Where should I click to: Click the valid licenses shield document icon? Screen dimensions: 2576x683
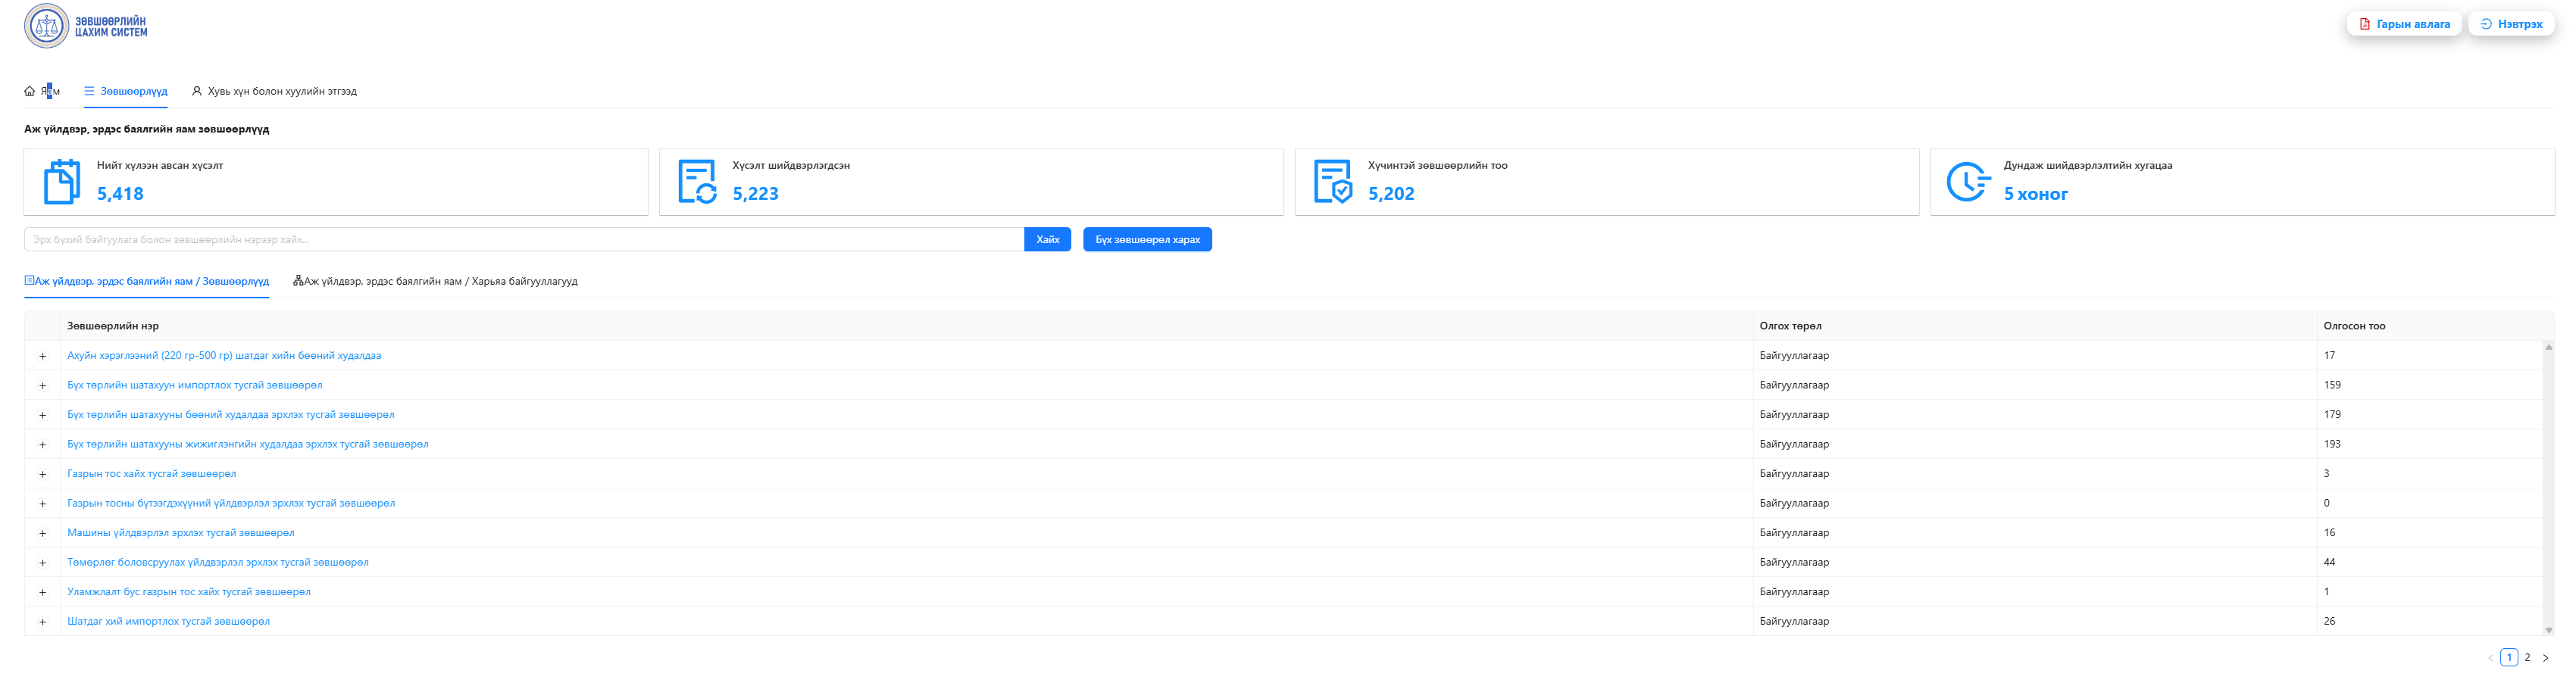[x=1332, y=182]
